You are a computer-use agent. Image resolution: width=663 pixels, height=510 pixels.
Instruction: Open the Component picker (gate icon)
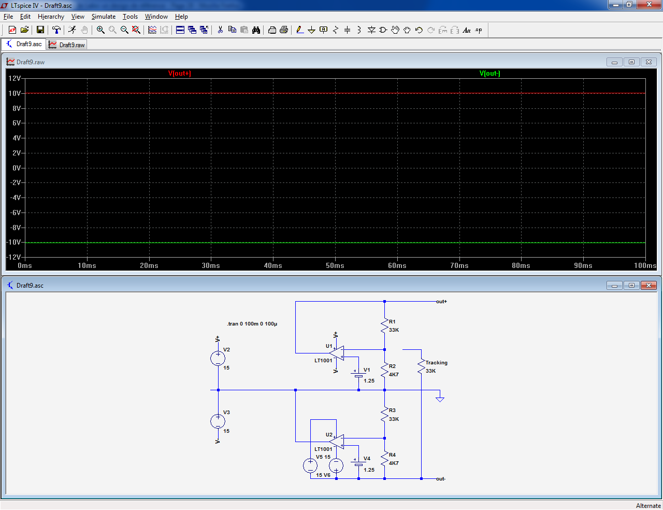383,30
